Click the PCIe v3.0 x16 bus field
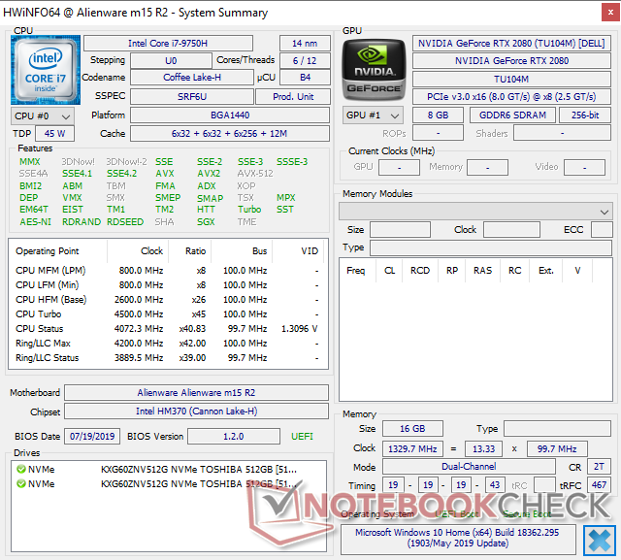 pyautogui.click(x=511, y=97)
